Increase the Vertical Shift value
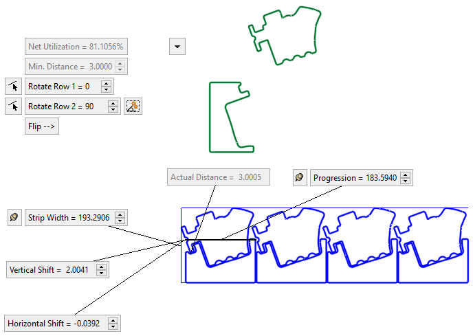This screenshot has width=473, height=336. 102,267
